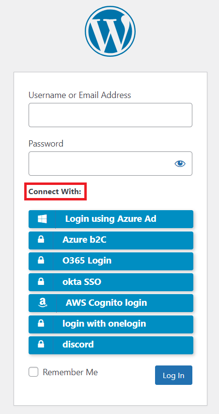This screenshot has height=414, width=219.
Task: Click the lock icon beside O365 Login
Action: (41, 261)
